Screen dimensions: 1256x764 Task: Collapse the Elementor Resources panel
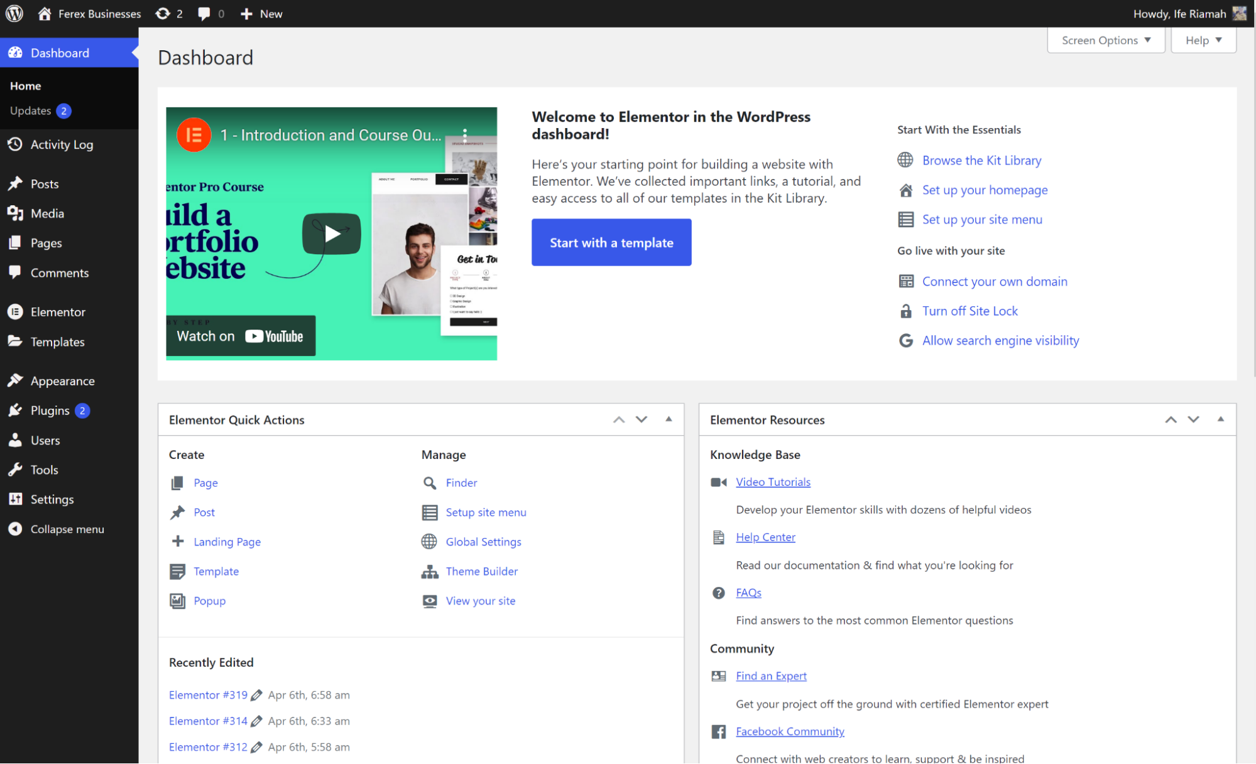tap(1221, 419)
